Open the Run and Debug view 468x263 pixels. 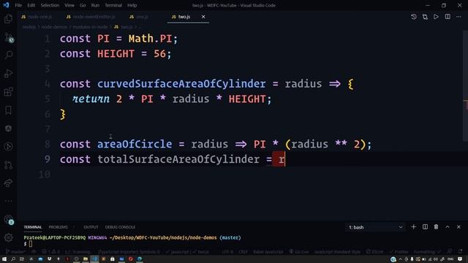point(8,73)
